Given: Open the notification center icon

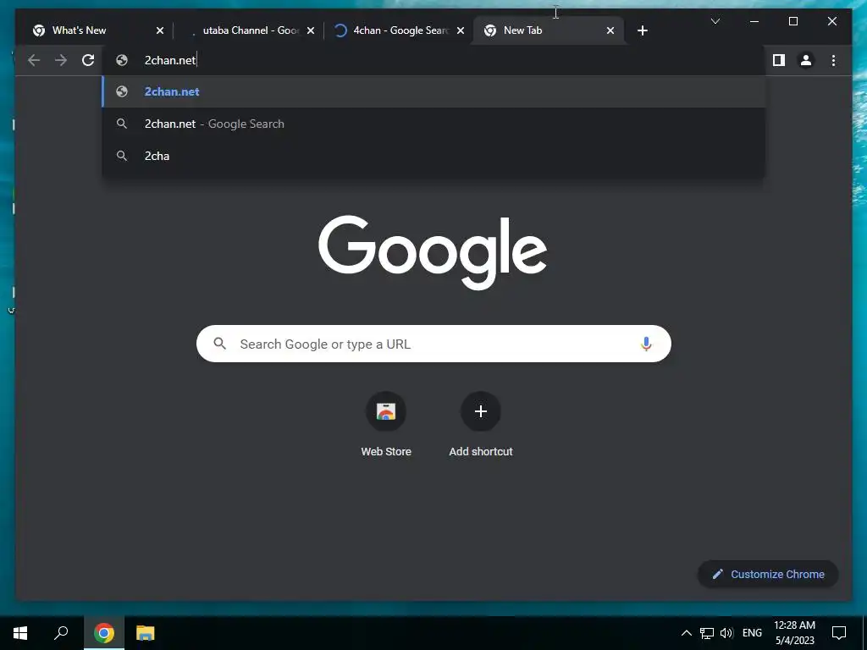Looking at the screenshot, I should tap(839, 633).
